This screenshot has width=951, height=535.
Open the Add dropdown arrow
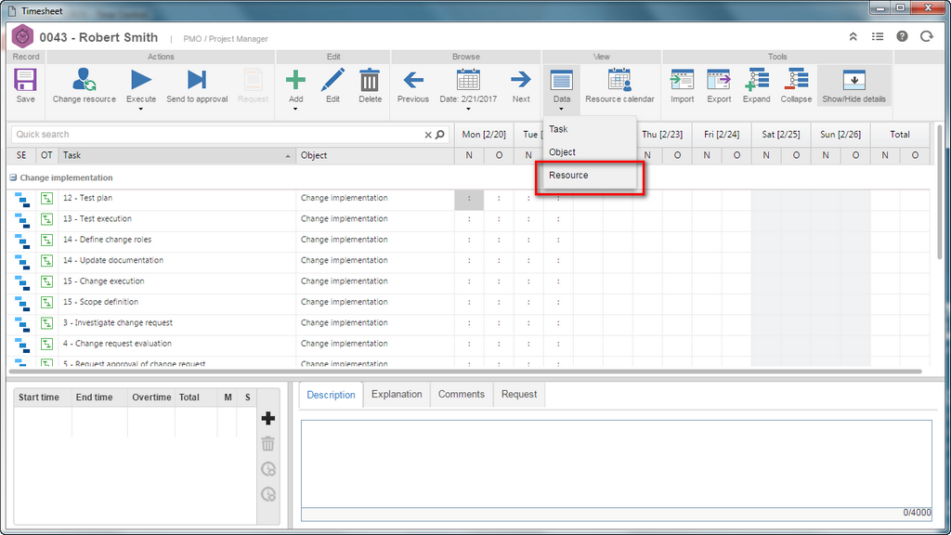pos(295,110)
